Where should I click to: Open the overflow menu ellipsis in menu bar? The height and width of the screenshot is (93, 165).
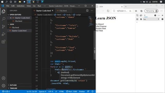(x=45, y=6)
